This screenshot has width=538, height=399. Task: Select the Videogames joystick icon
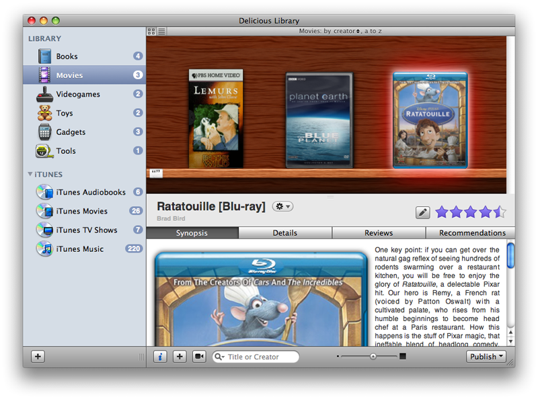click(44, 94)
